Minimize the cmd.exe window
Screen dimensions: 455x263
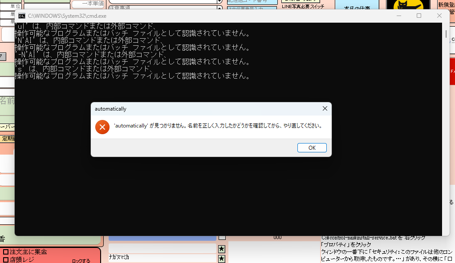pyautogui.click(x=399, y=16)
